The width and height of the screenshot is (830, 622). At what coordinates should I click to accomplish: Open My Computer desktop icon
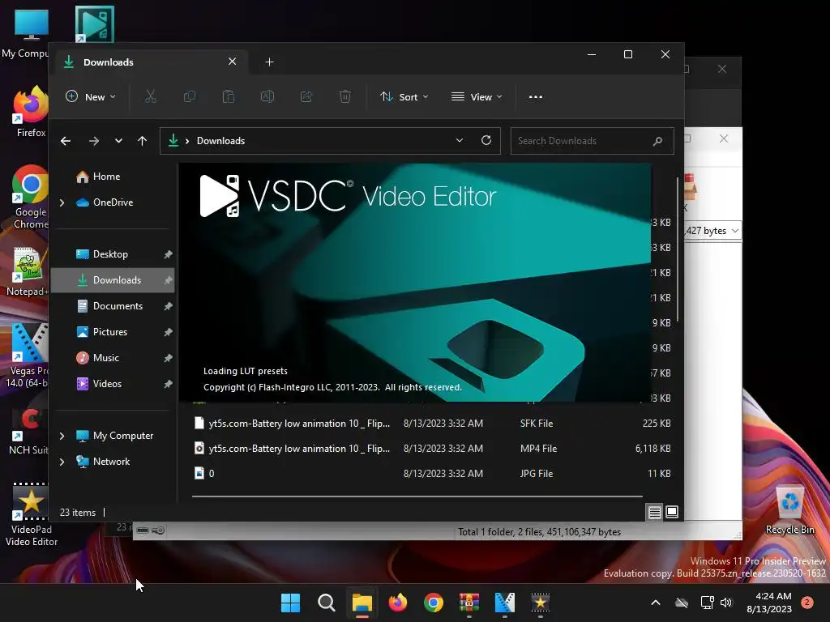29,32
